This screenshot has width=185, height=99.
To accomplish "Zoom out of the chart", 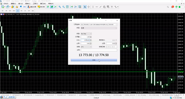I will 63,7.
